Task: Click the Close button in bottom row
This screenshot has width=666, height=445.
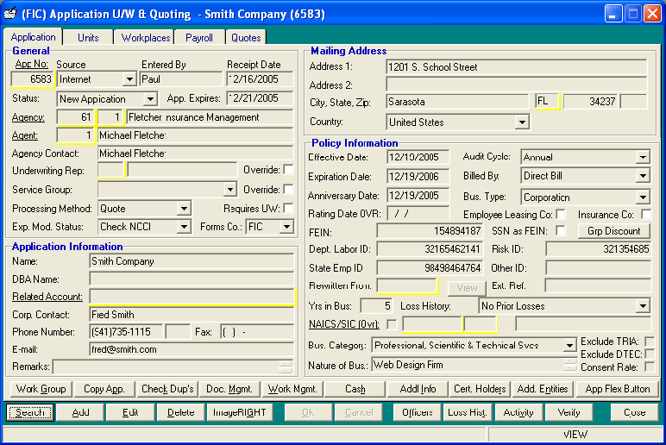Action: (x=635, y=412)
